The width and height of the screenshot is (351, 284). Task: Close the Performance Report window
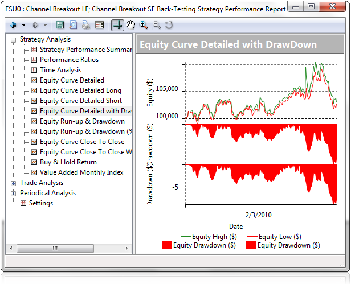tap(332, 7)
